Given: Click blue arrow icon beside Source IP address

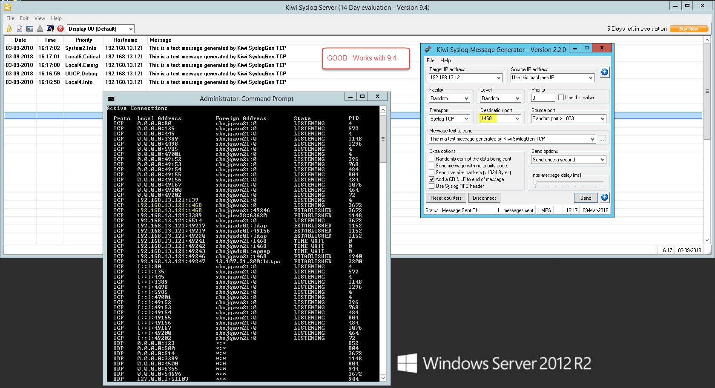Looking at the screenshot, I should (605, 72).
